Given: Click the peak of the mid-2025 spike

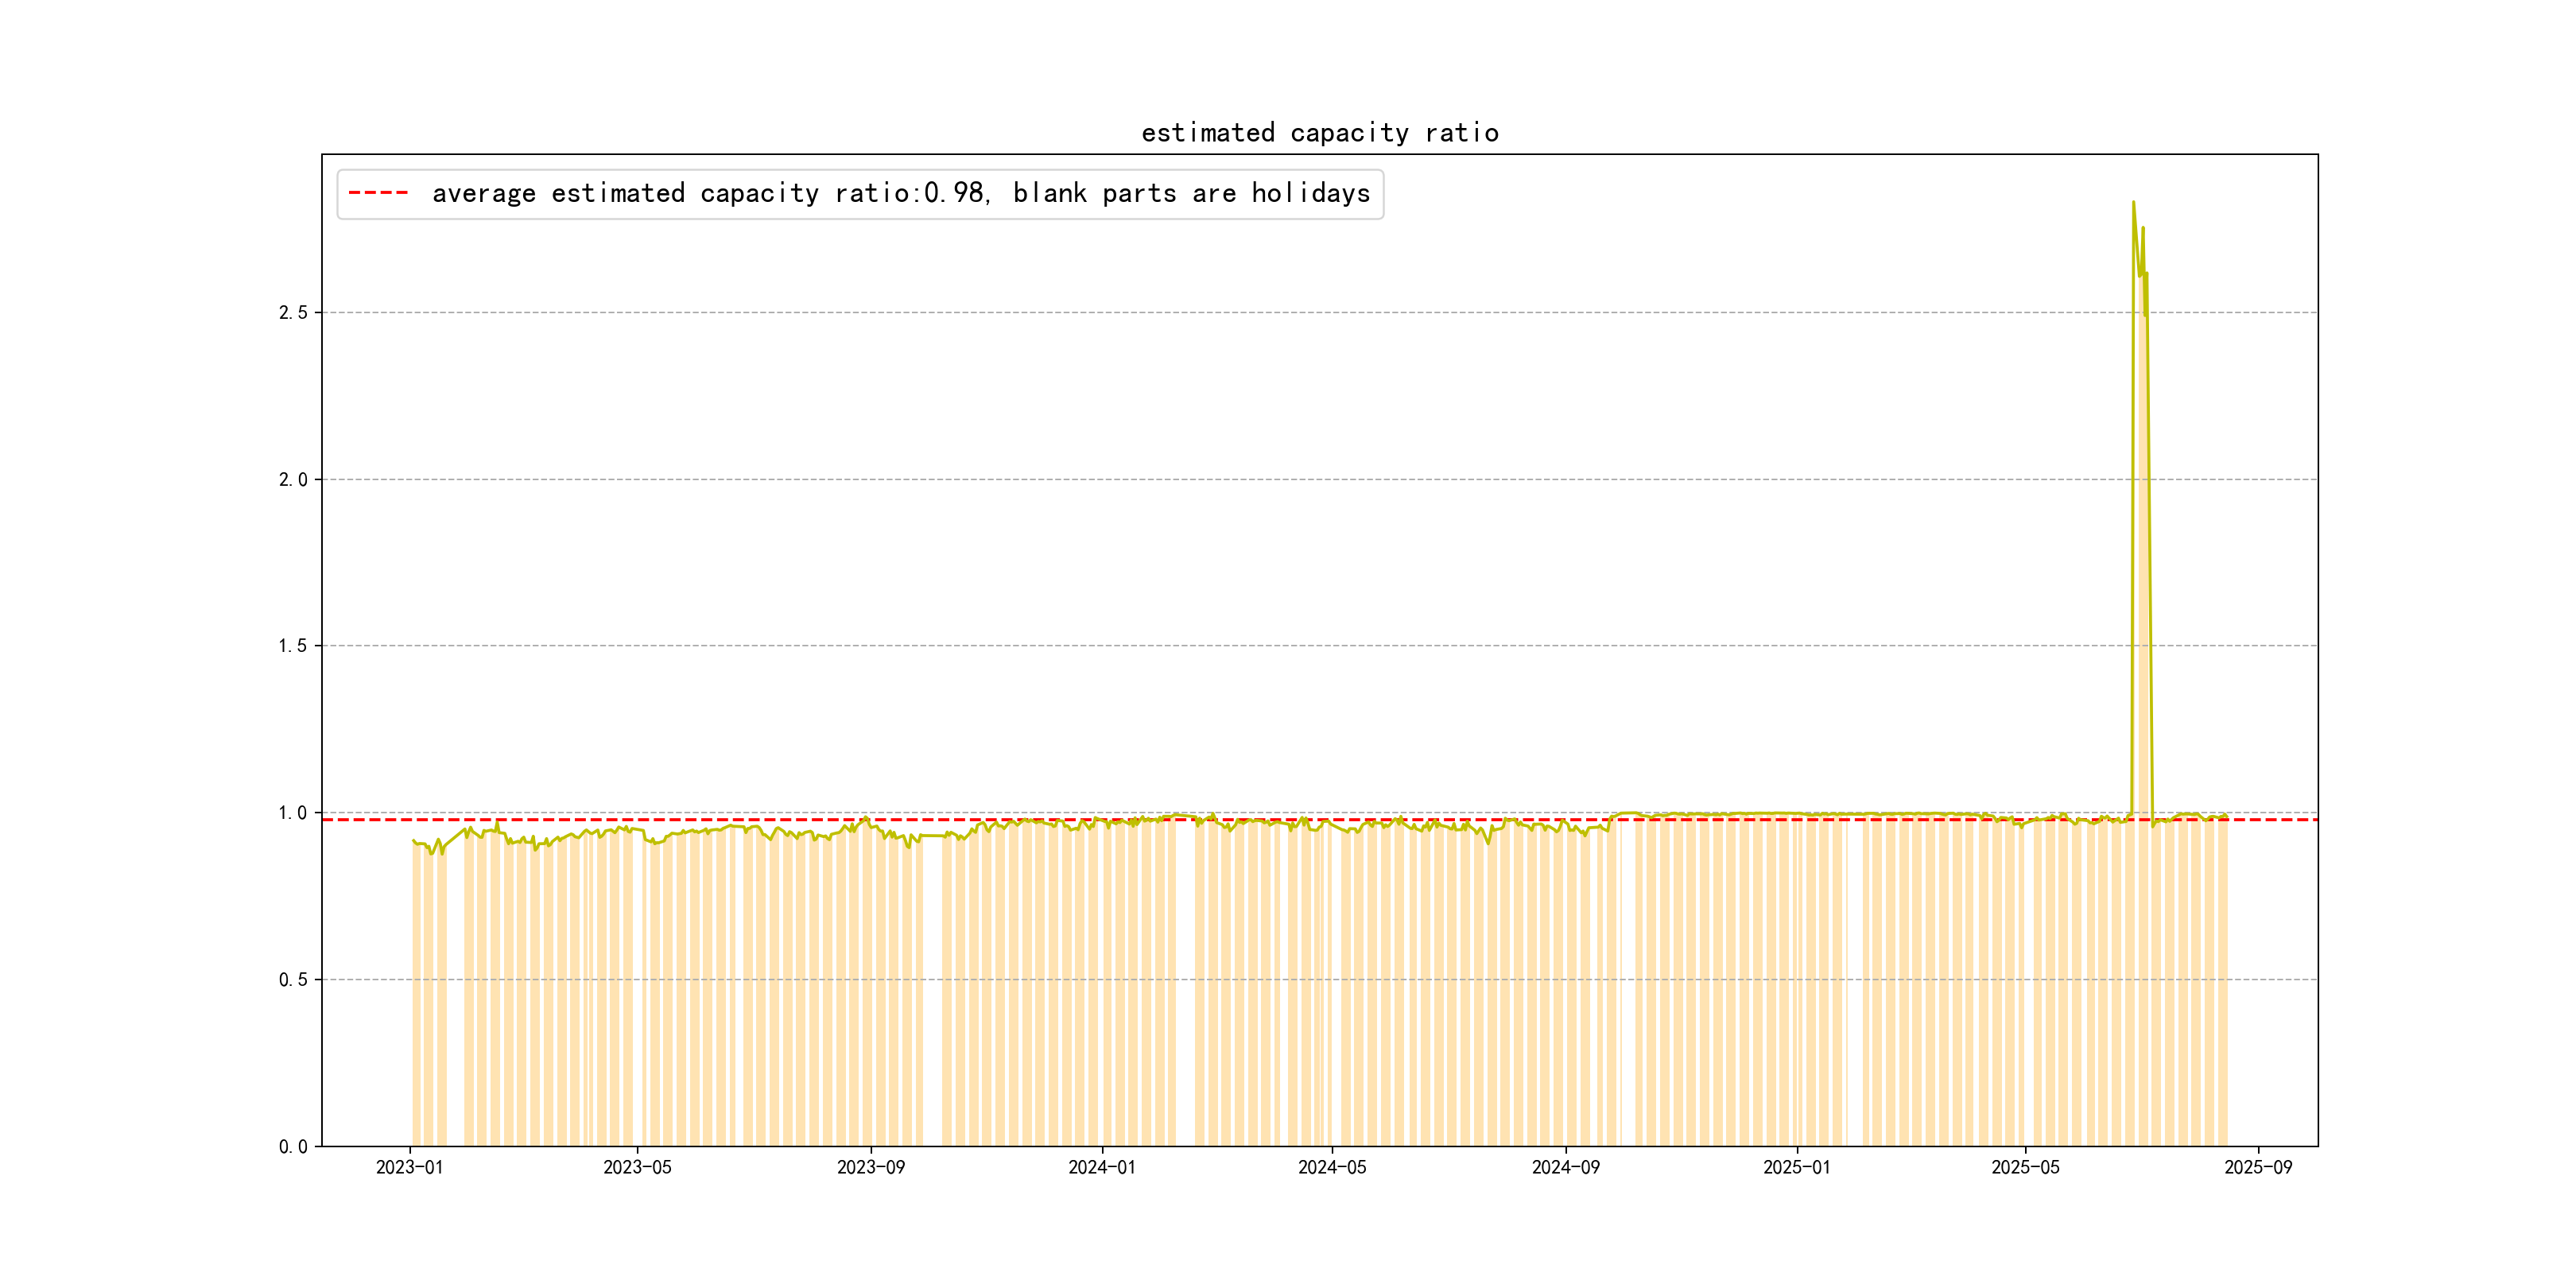Looking at the screenshot, I should [2133, 203].
